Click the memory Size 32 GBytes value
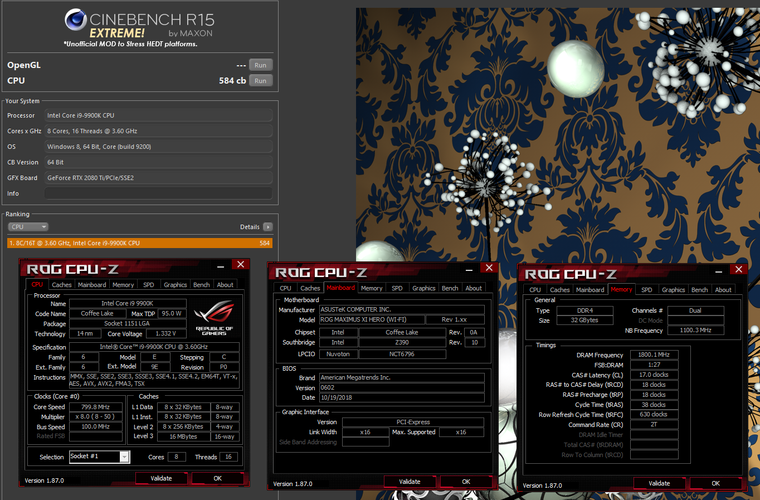 [x=585, y=320]
